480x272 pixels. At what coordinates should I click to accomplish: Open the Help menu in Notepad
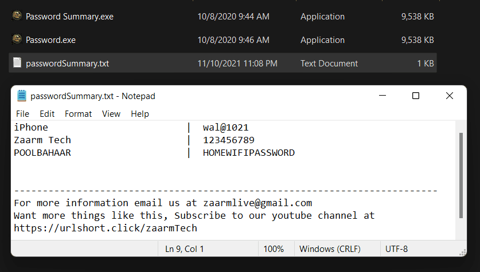click(x=140, y=114)
